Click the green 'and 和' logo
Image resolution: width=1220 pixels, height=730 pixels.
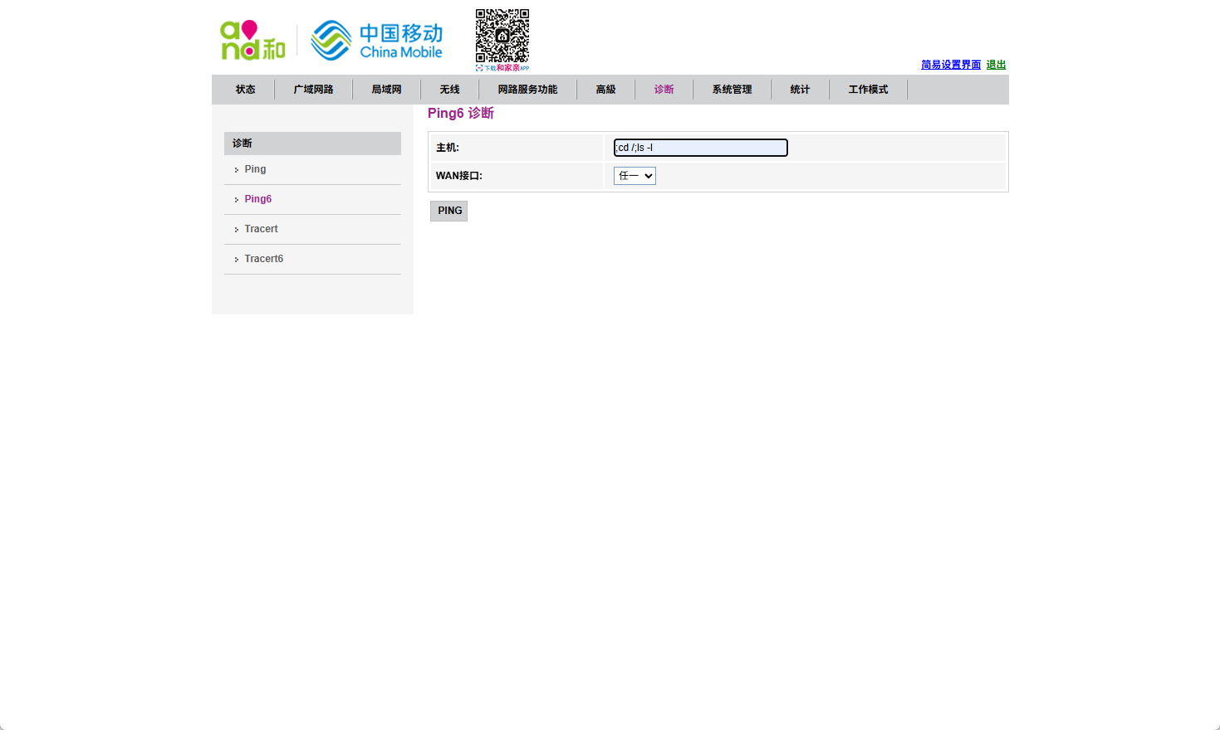252,41
